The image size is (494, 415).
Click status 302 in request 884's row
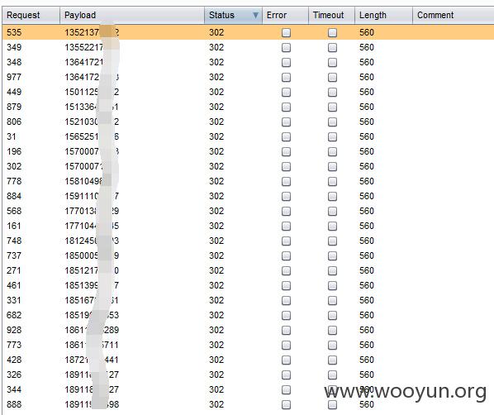(x=216, y=196)
